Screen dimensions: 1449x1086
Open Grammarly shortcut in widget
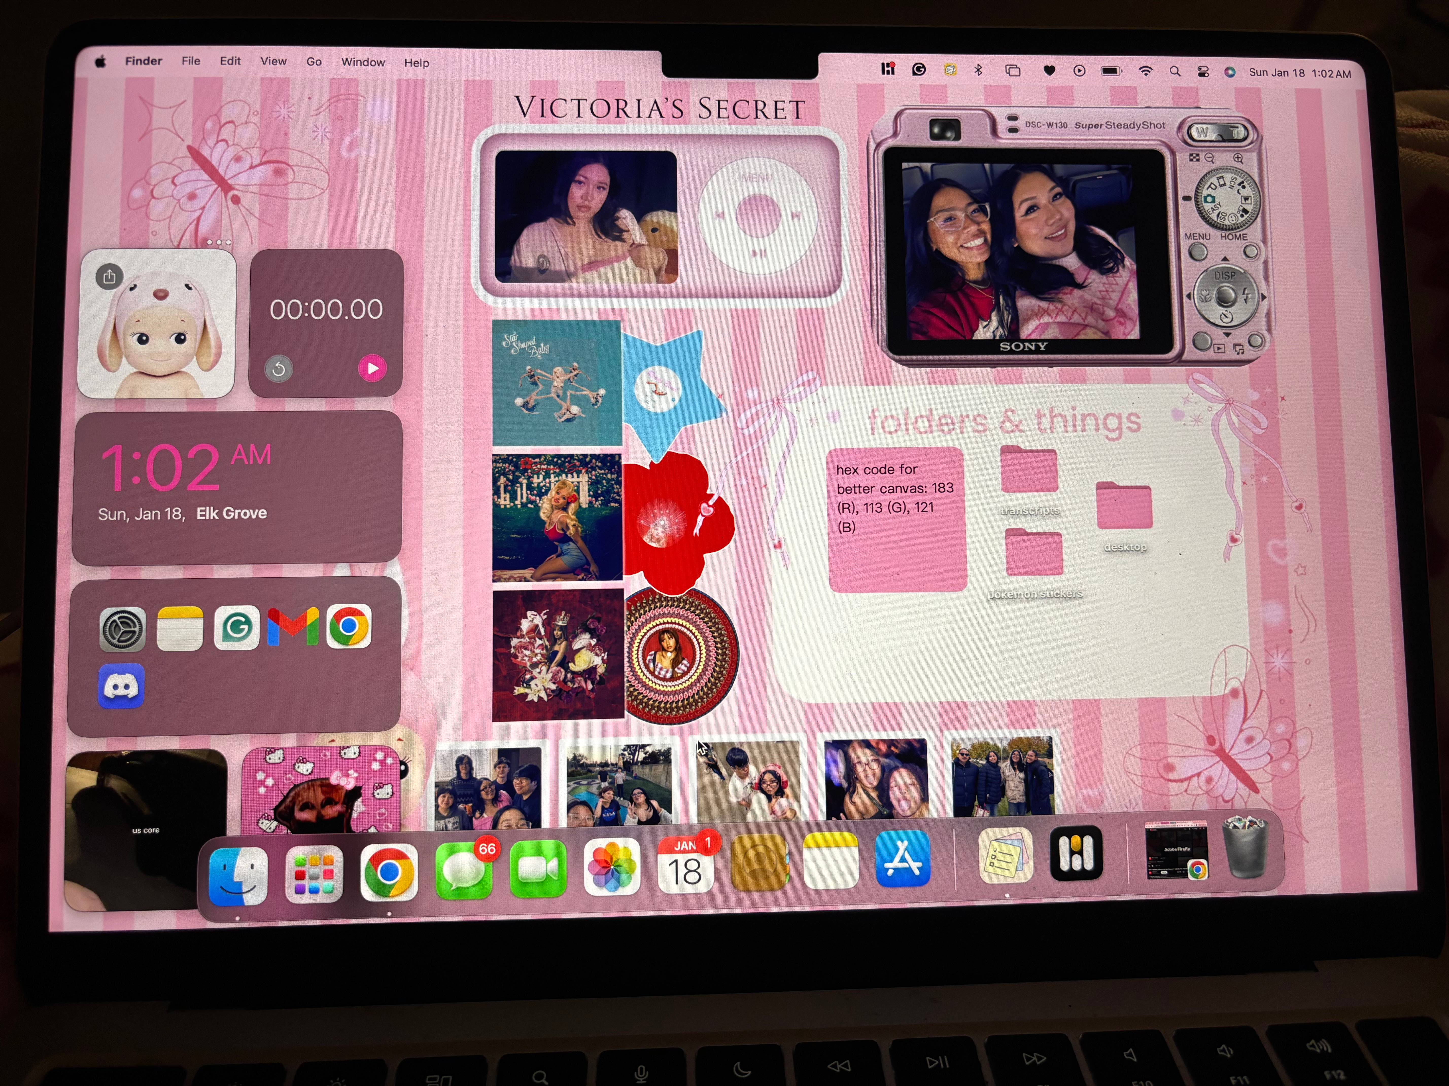(236, 628)
